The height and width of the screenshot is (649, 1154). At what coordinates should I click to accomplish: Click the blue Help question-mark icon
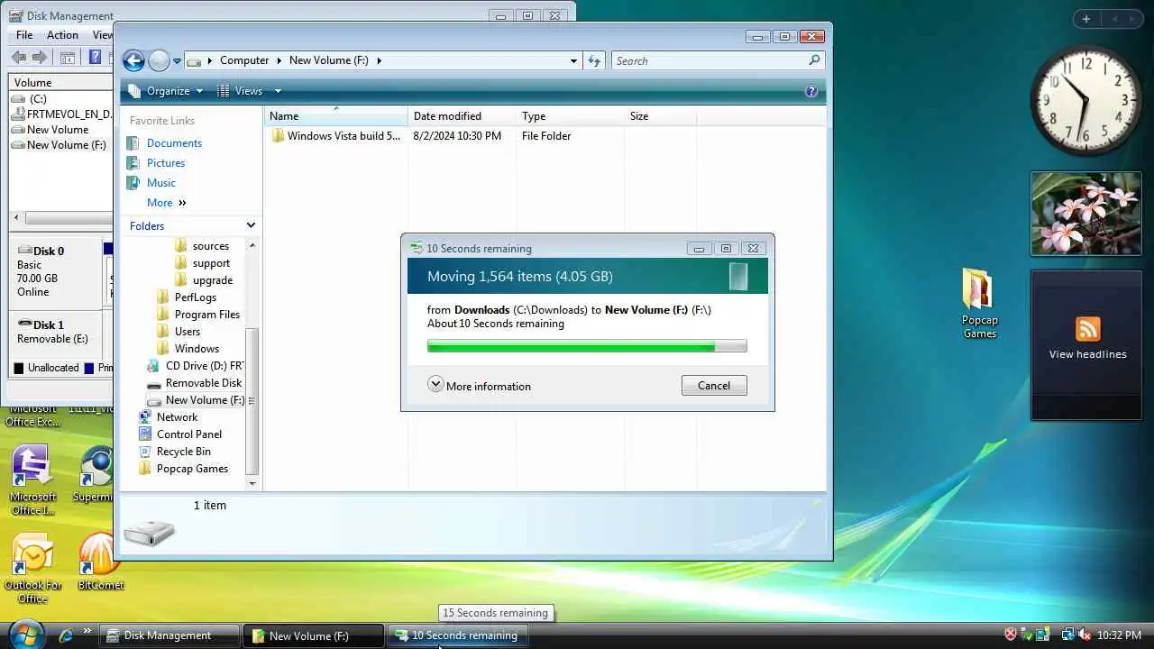(811, 91)
